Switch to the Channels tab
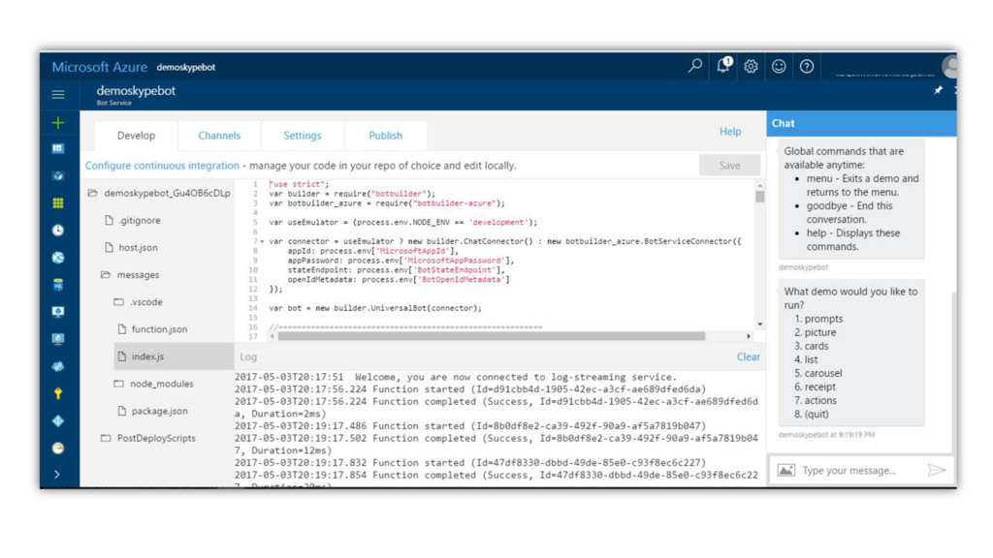The height and width of the screenshot is (558, 993). 219,136
